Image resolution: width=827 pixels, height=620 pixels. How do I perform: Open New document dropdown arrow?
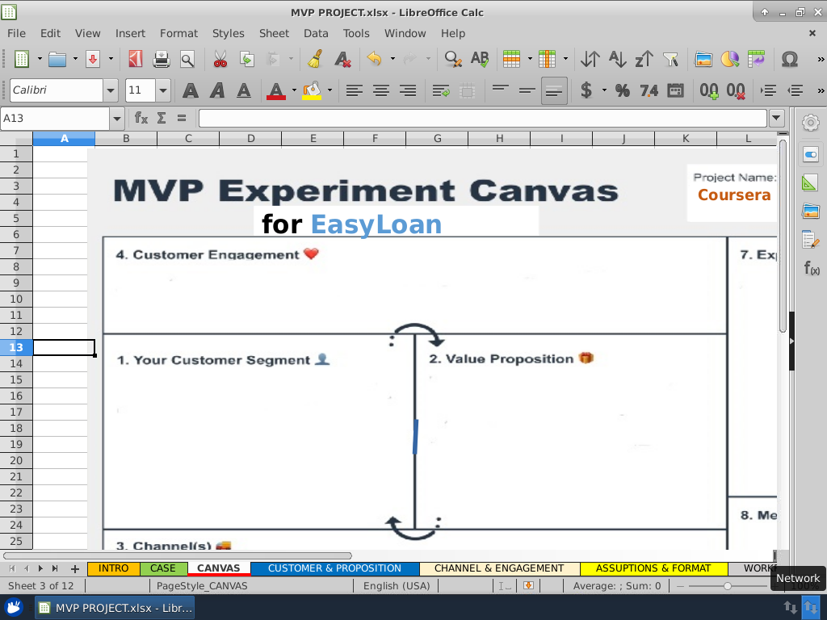(39, 59)
